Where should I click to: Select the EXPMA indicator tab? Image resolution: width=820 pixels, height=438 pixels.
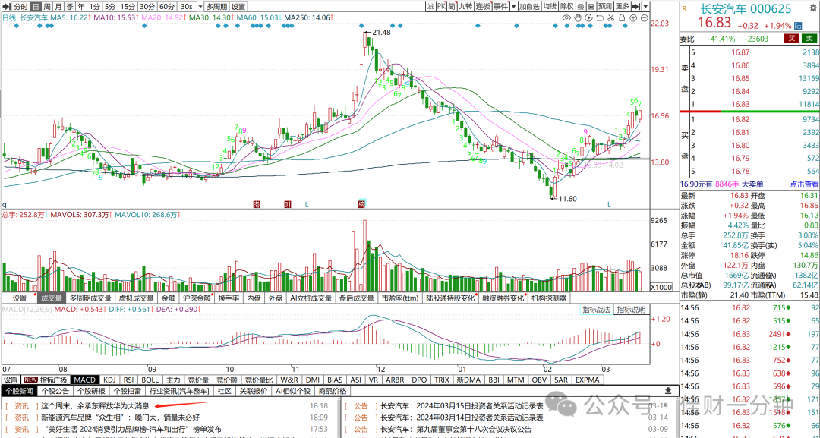point(587,380)
